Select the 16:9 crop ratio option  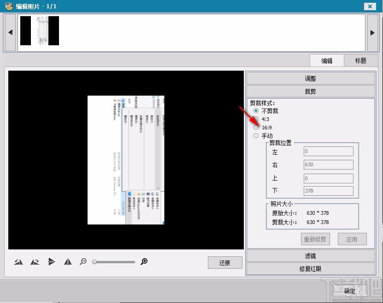point(256,127)
